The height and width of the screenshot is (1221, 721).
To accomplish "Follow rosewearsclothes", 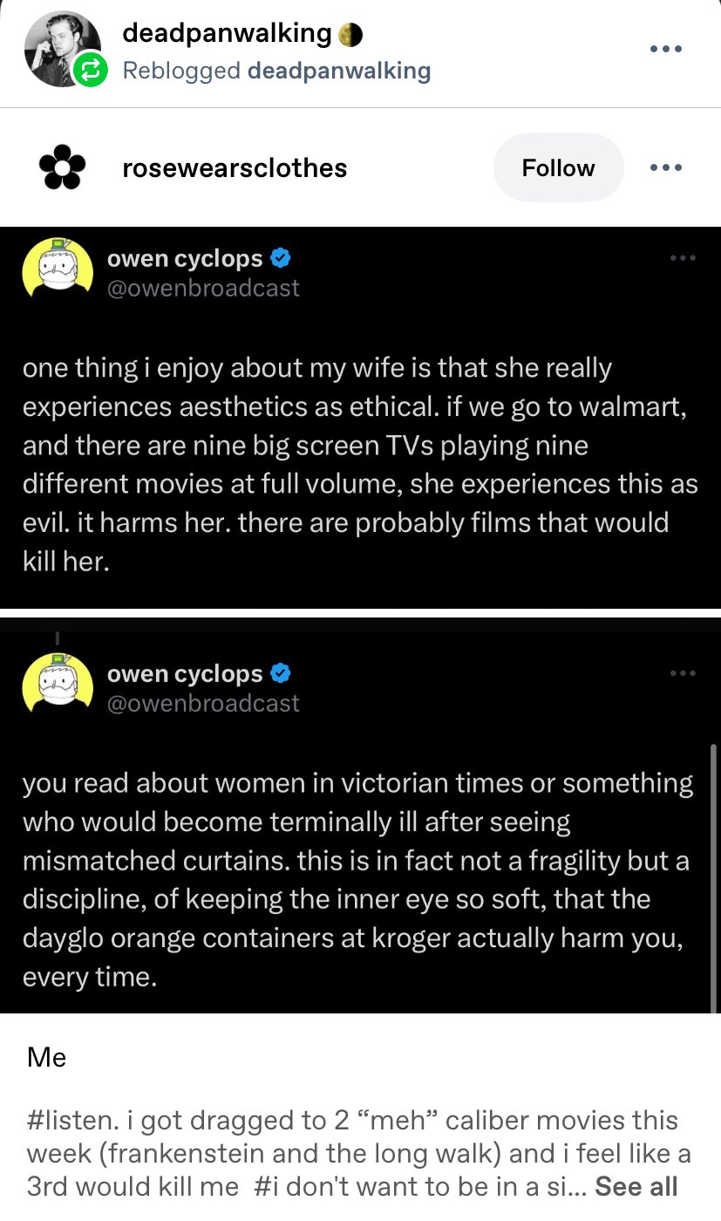I will click(x=558, y=167).
